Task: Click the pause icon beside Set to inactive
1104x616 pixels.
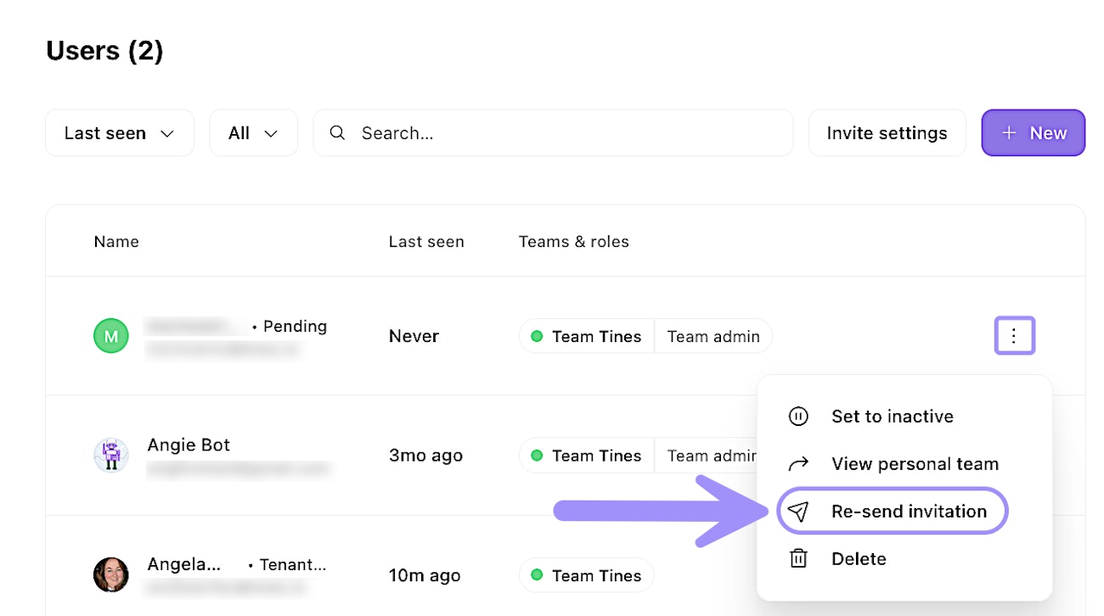Action: [x=798, y=417]
